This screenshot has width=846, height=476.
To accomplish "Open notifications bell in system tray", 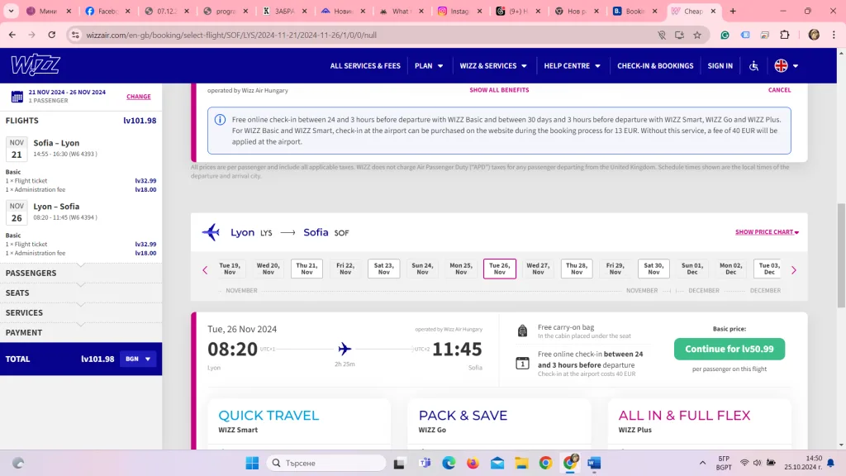I will tap(831, 463).
